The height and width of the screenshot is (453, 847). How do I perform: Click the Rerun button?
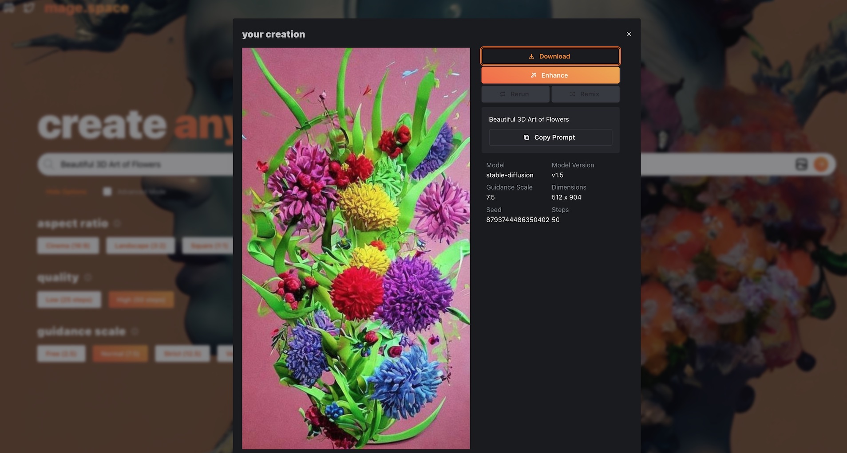(515, 94)
